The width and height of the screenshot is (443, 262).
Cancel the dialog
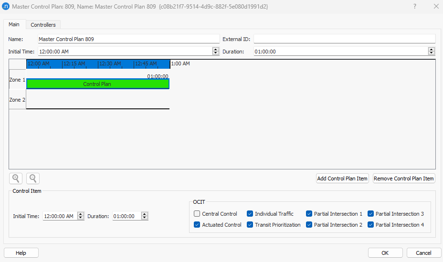423,253
